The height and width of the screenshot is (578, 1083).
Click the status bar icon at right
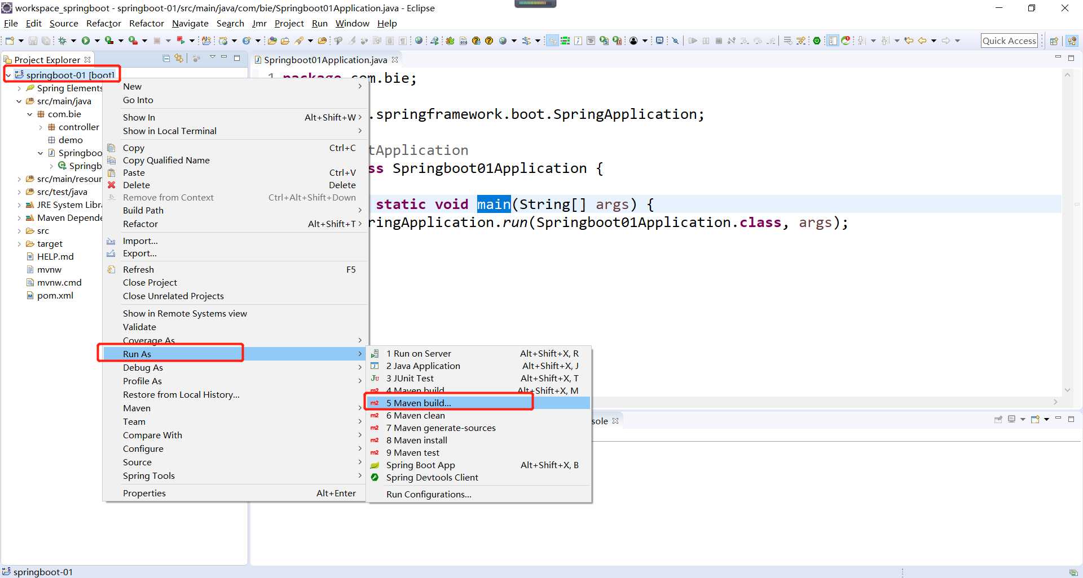[x=1073, y=572]
